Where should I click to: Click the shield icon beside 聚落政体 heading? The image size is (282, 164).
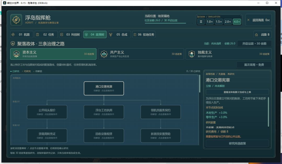[13, 43]
